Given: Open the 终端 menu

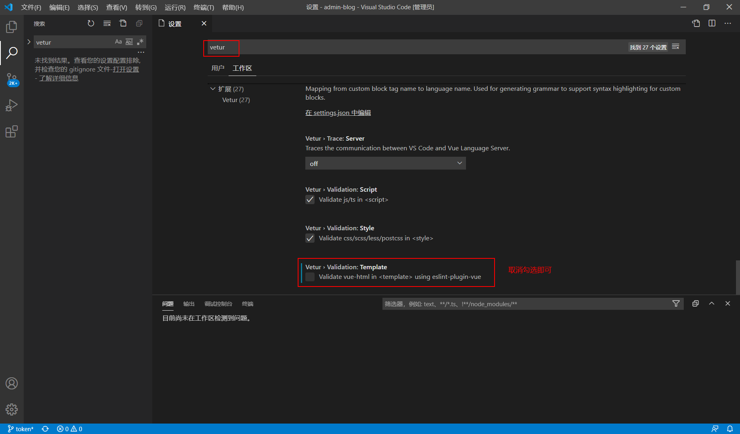Looking at the screenshot, I should [x=203, y=7].
